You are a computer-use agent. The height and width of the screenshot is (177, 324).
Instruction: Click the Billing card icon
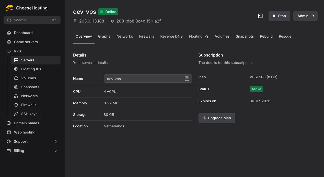pyautogui.click(x=9, y=151)
